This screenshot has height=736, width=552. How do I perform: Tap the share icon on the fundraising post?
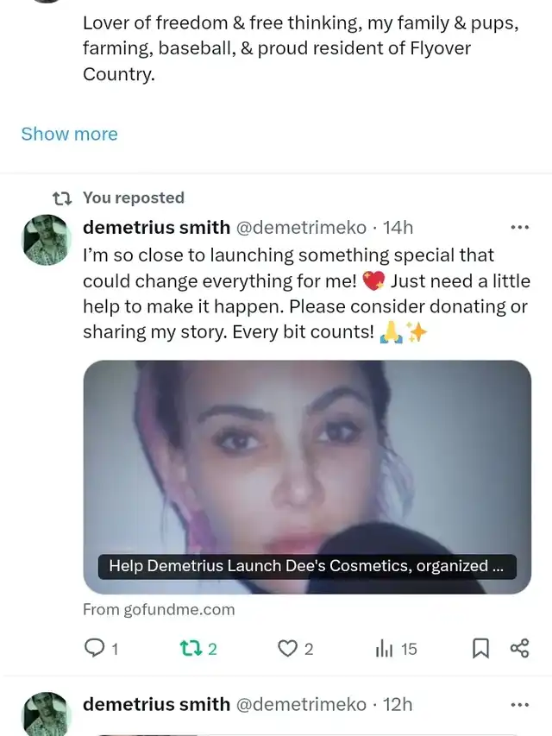[x=519, y=649]
